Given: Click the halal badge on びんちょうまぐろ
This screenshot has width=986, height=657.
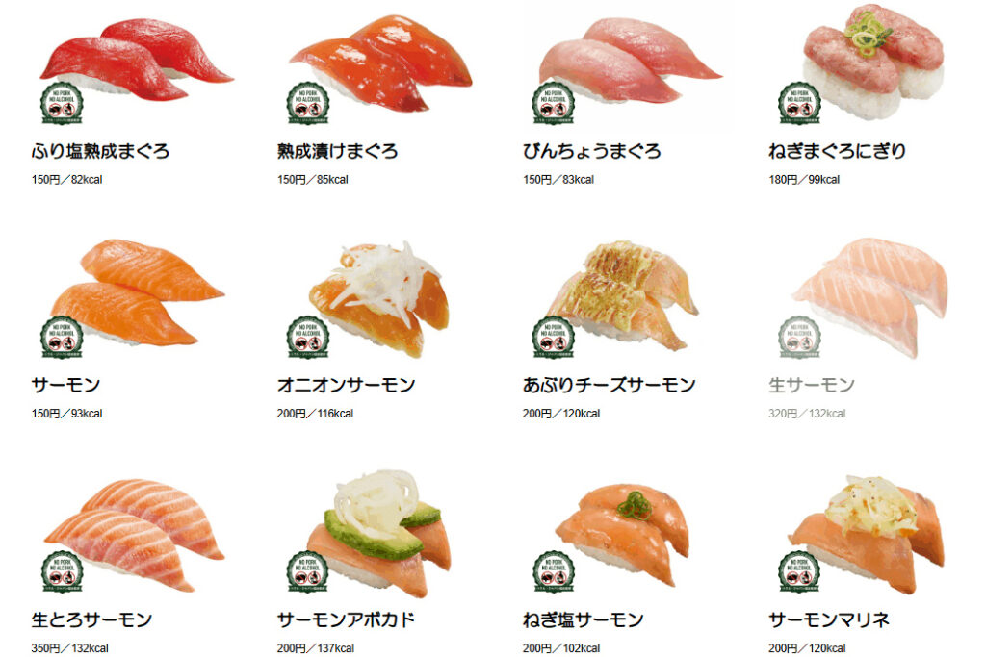Looking at the screenshot, I should coord(554,104).
